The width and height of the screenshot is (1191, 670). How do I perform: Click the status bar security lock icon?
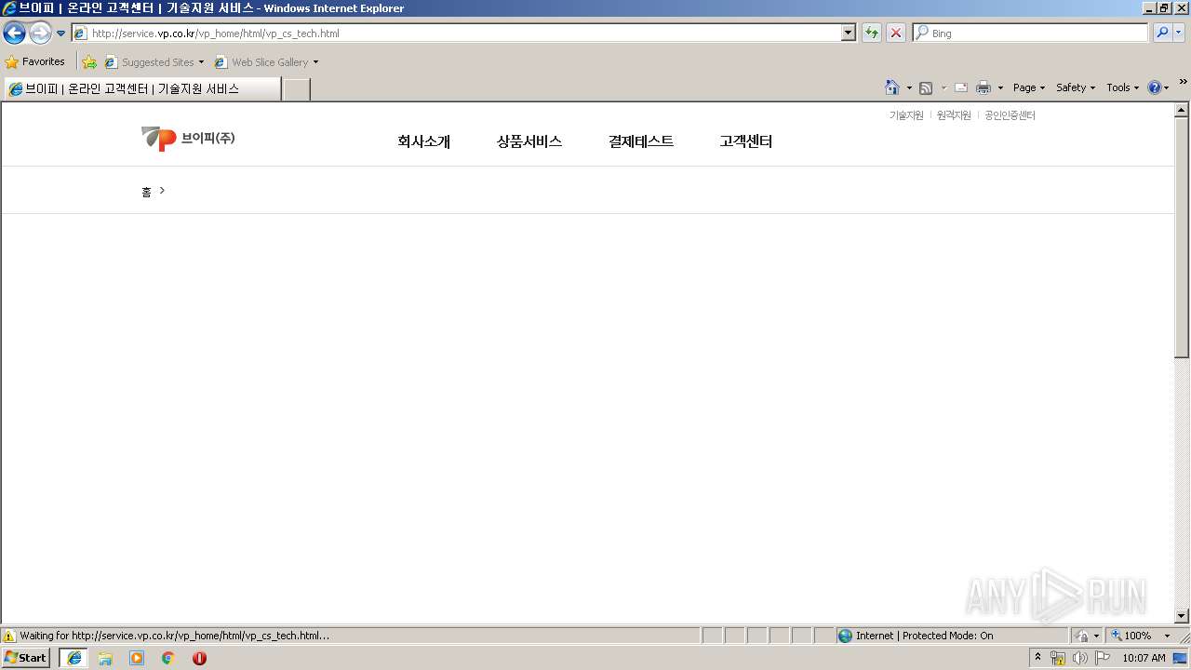[1082, 636]
